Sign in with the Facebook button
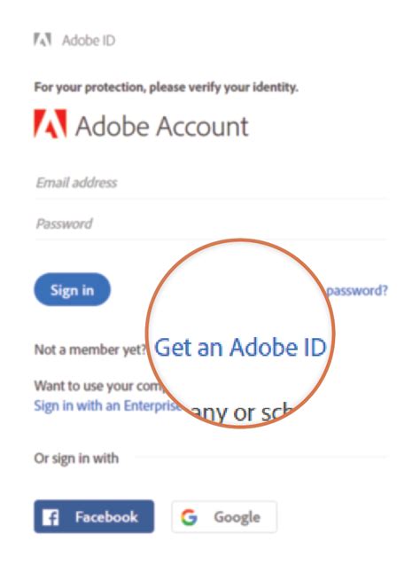 pyautogui.click(x=94, y=516)
